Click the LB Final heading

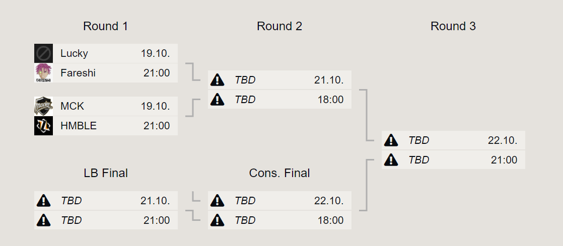(x=106, y=173)
